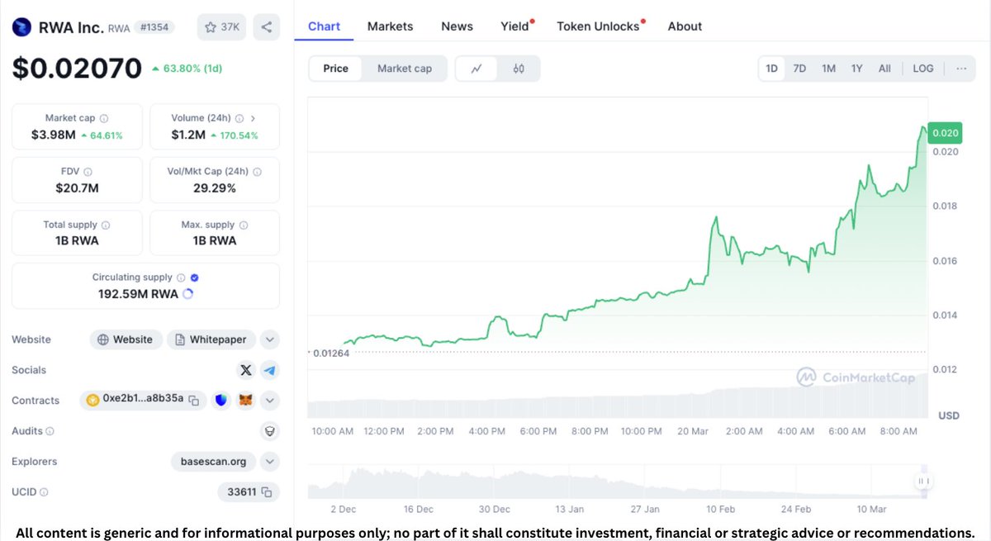991x541 pixels.
Task: Click the $3.98M market cap value
Action: 54,135
